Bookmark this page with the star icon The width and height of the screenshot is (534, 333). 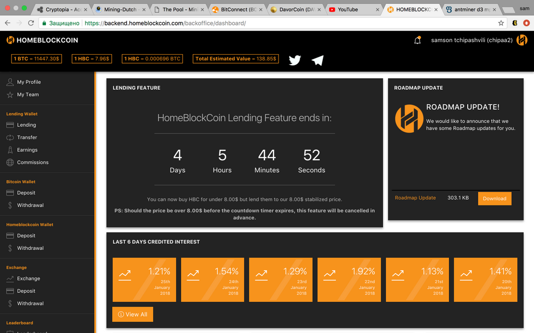click(x=501, y=23)
